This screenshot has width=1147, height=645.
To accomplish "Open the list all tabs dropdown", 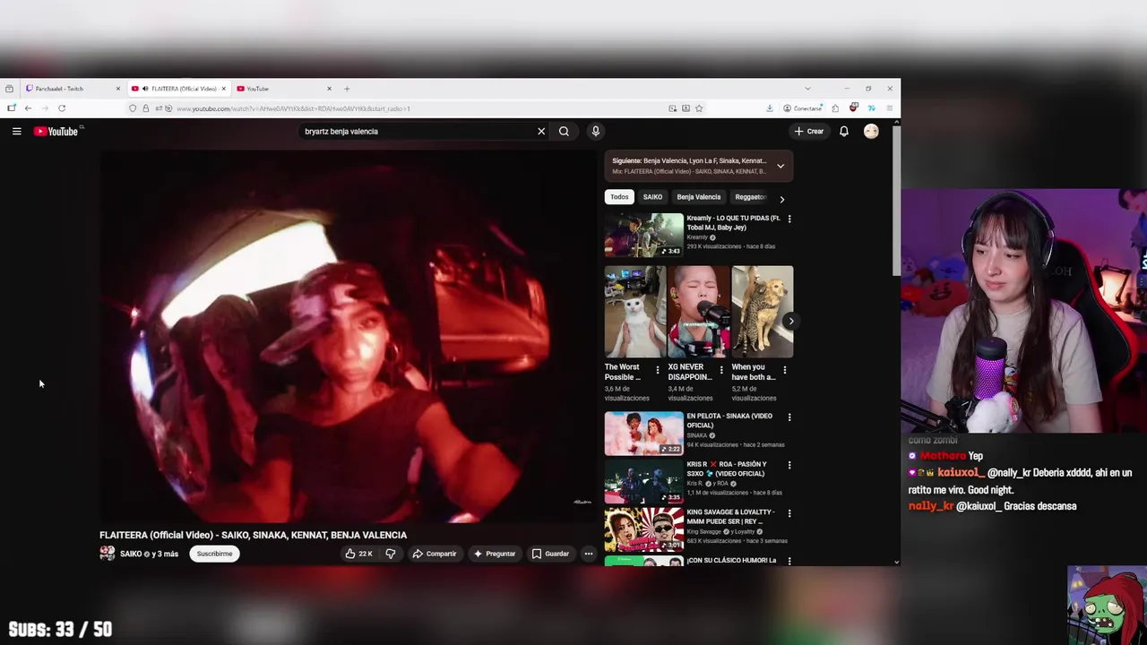I will click(807, 89).
